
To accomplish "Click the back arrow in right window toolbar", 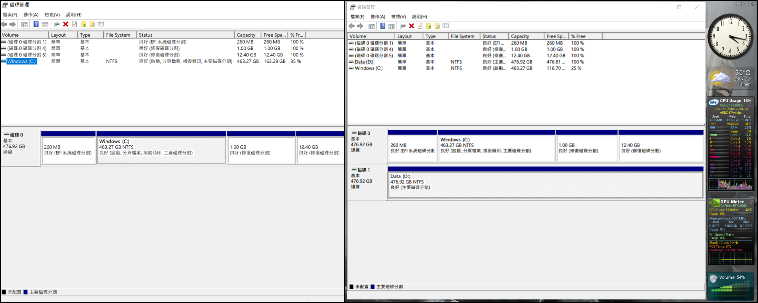I will click(x=352, y=26).
